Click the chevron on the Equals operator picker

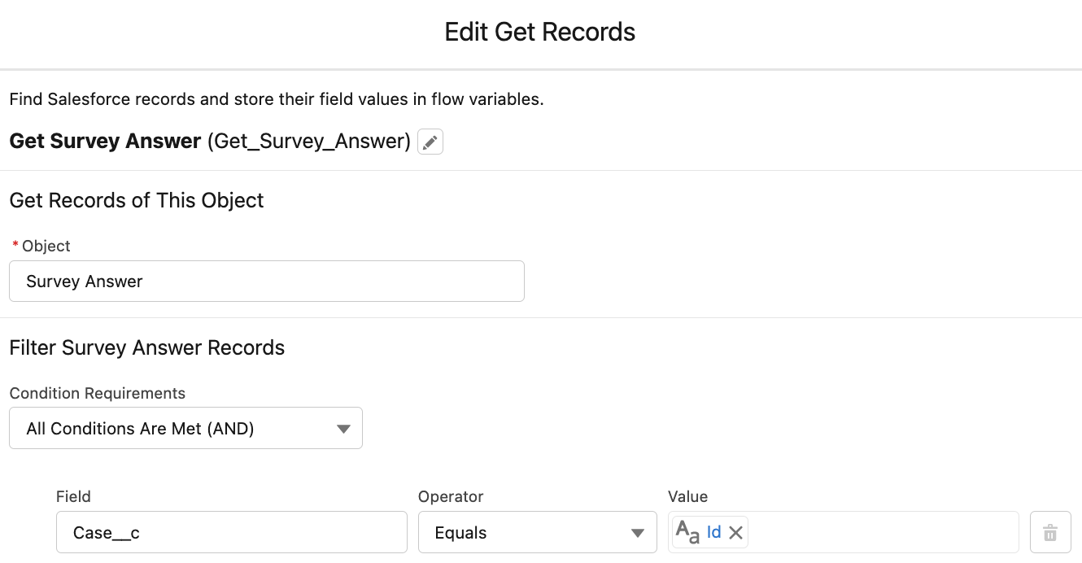[x=637, y=532]
